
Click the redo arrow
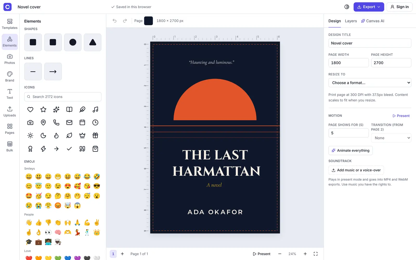click(x=125, y=21)
